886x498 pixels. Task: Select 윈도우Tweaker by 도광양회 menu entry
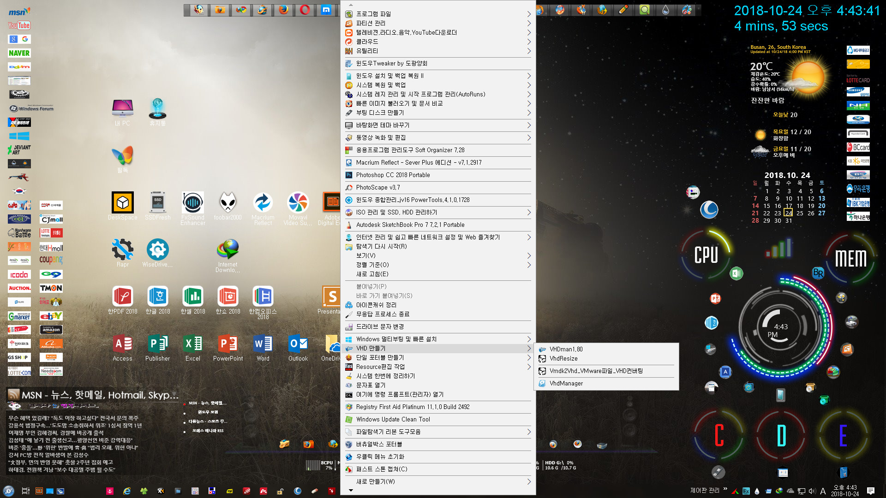[x=438, y=63]
